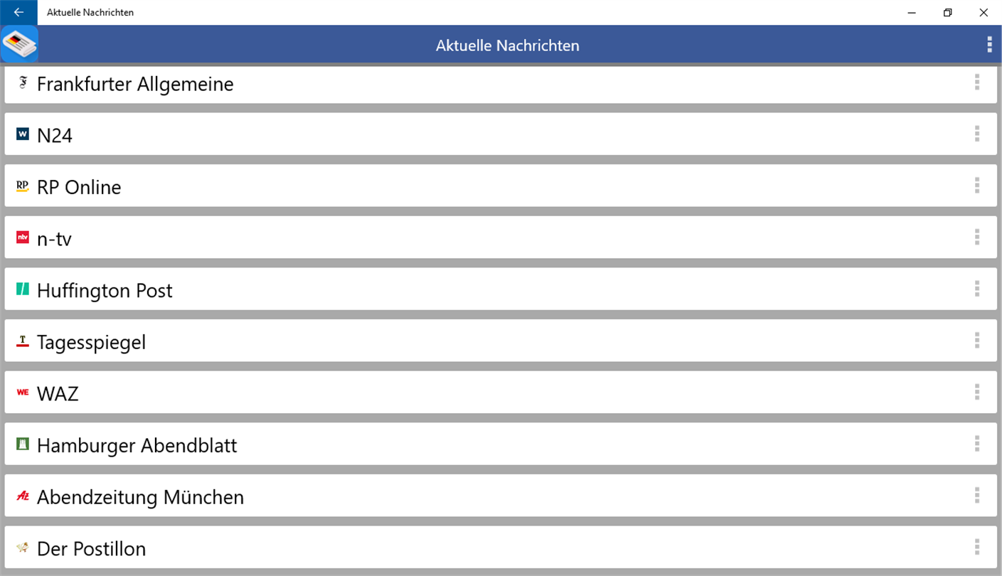Select Abendzeitung München from the list
The image size is (1002, 576).
tap(140, 497)
